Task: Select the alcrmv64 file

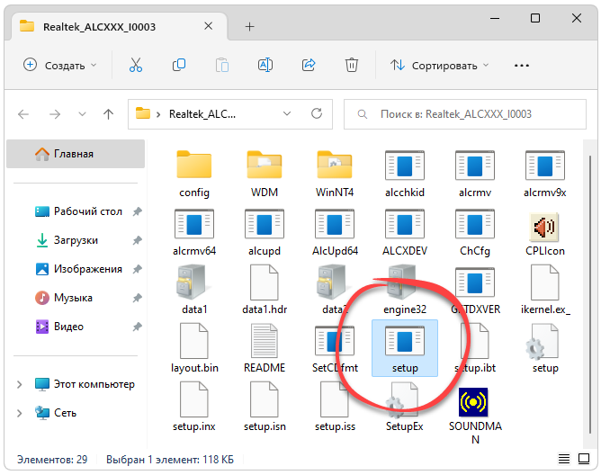Action: [x=194, y=232]
